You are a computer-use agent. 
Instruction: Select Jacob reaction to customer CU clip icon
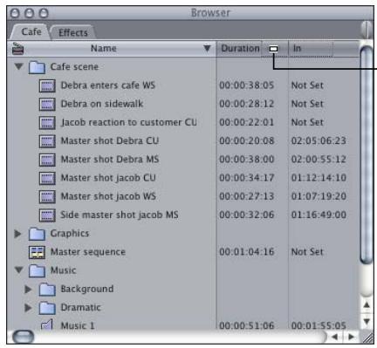coord(47,123)
